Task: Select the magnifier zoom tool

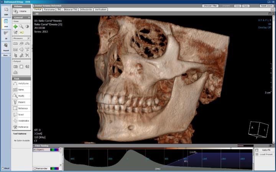Action: 21,26
